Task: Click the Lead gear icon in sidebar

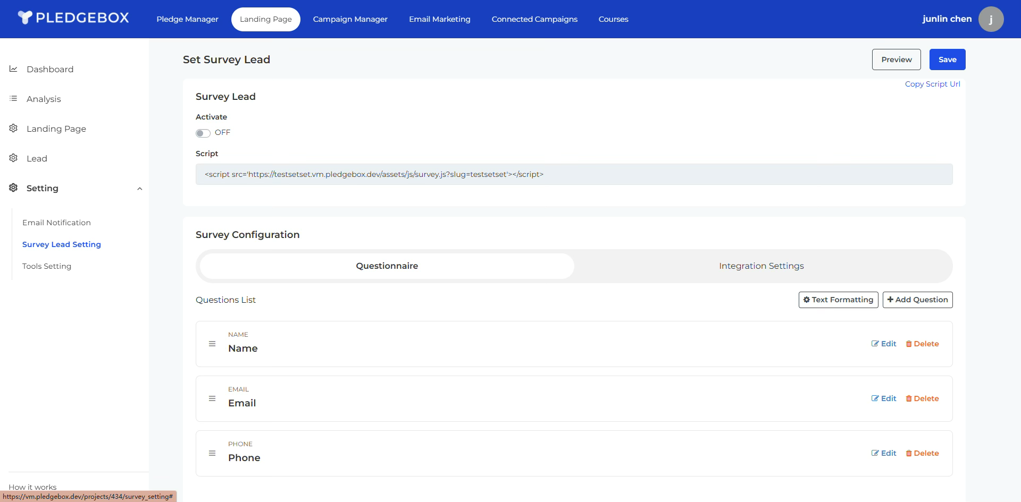Action: coord(13,158)
